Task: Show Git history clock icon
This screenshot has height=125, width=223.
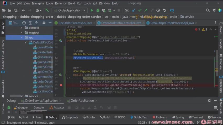Action: (x=158, y=10)
